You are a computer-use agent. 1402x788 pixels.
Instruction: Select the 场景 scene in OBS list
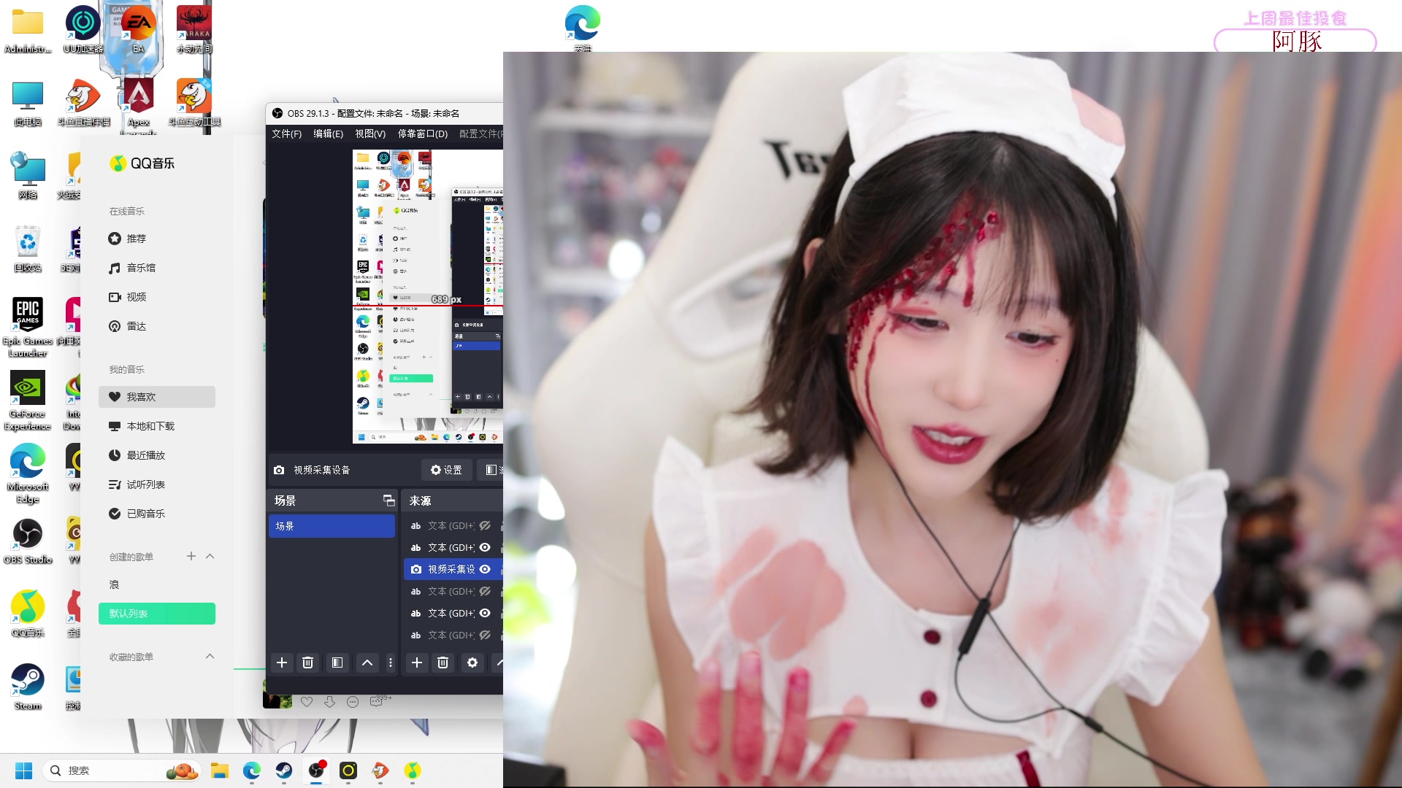coord(332,526)
